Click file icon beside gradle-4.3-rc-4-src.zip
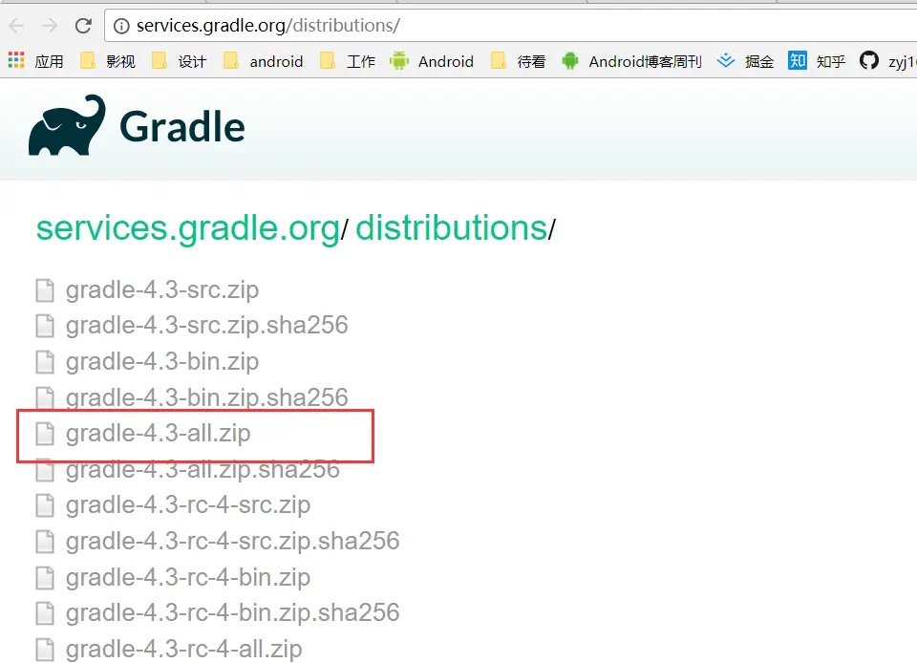Screen dimensions: 917x663 [45, 505]
